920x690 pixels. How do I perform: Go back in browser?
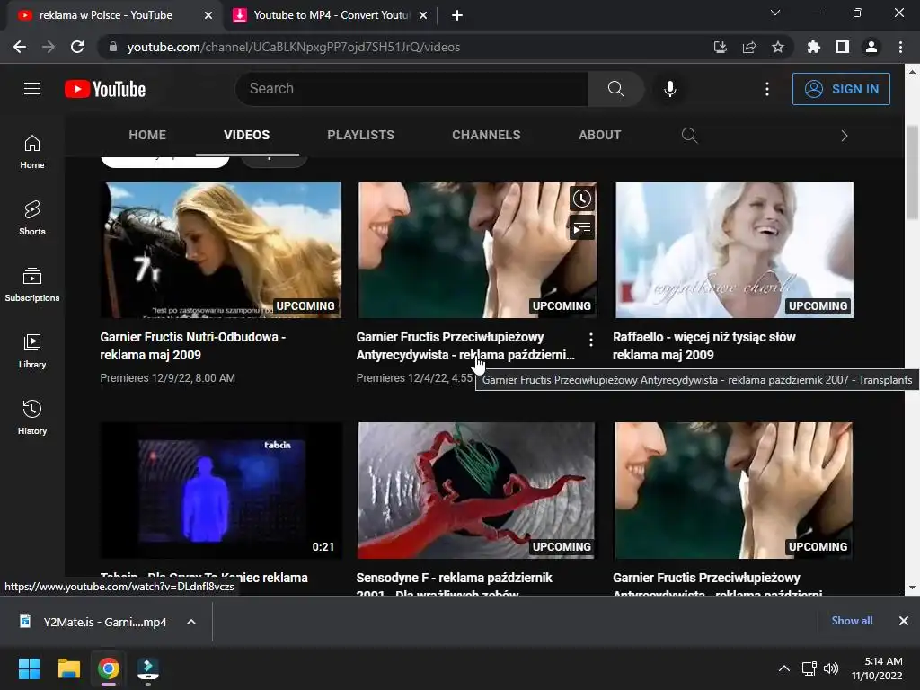coord(20,47)
